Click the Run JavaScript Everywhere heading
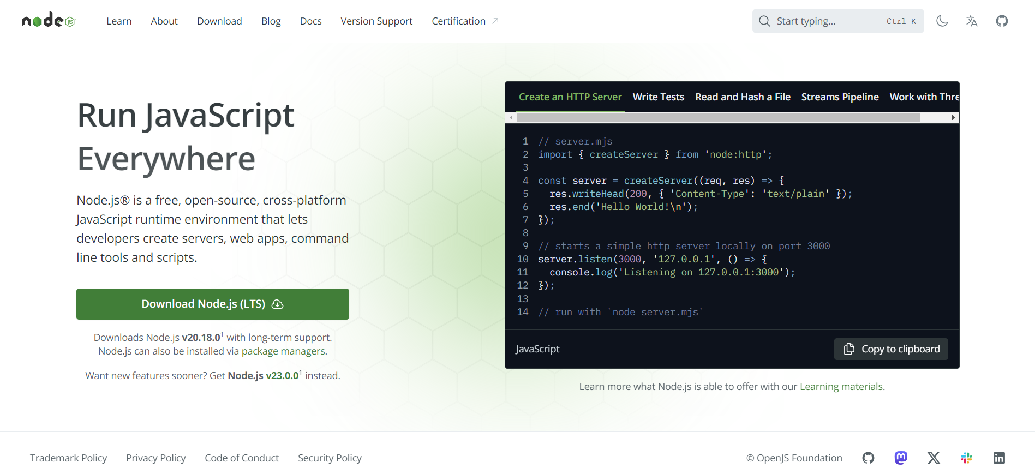This screenshot has width=1035, height=468. point(186,137)
